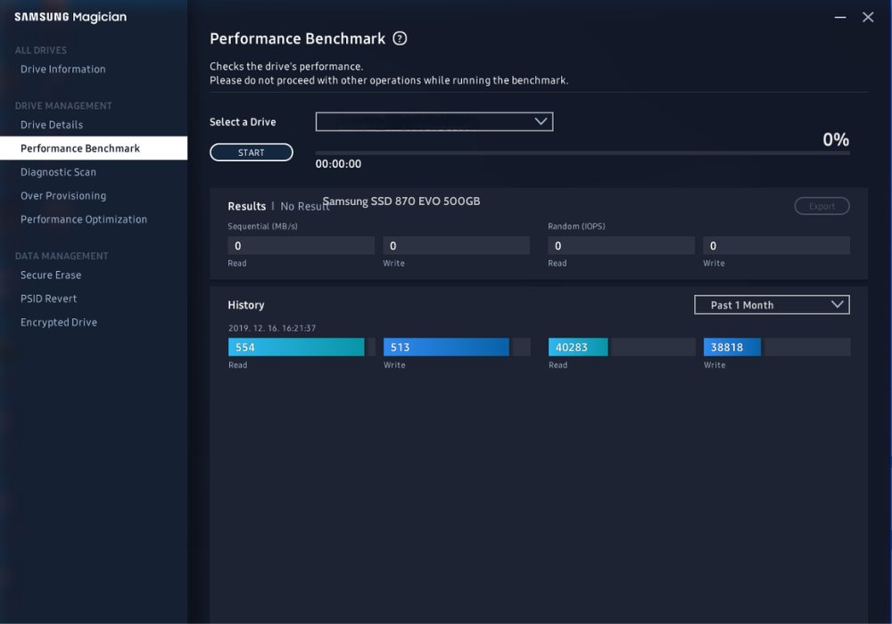Click the benchmark progress bar

point(582,152)
